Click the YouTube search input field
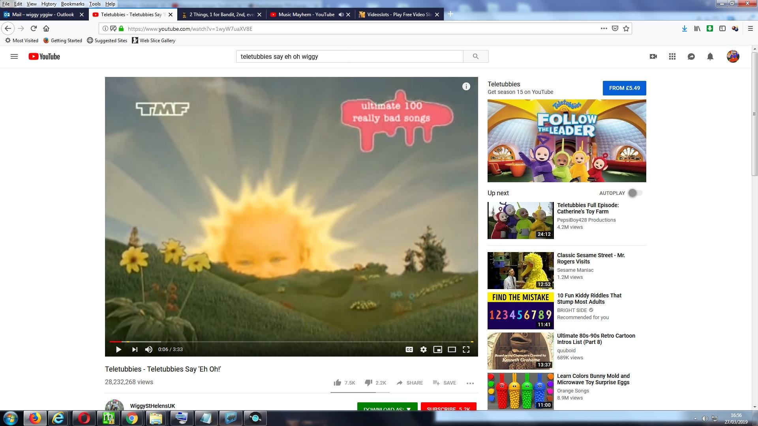Image resolution: width=758 pixels, height=426 pixels. click(350, 56)
